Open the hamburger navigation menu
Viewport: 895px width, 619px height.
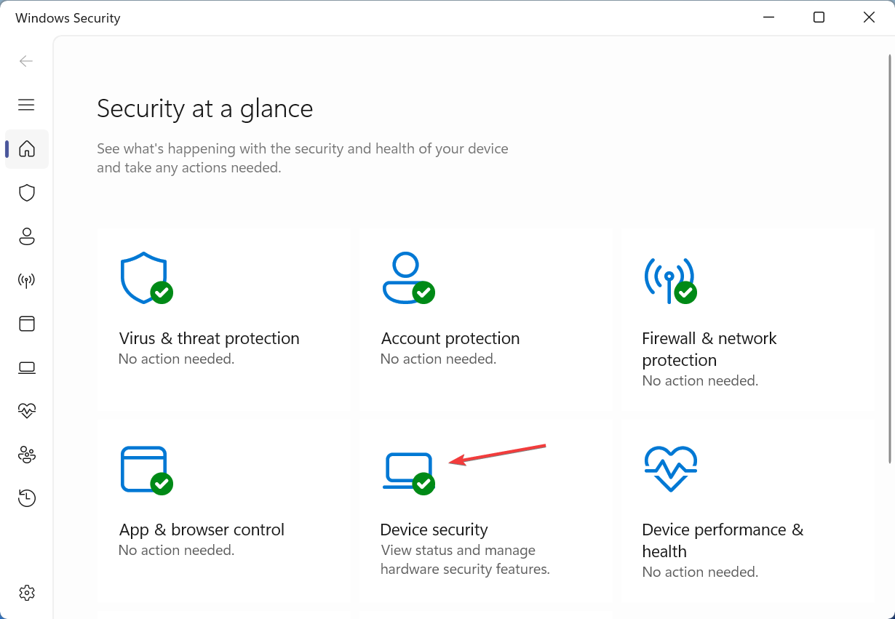pyautogui.click(x=27, y=105)
